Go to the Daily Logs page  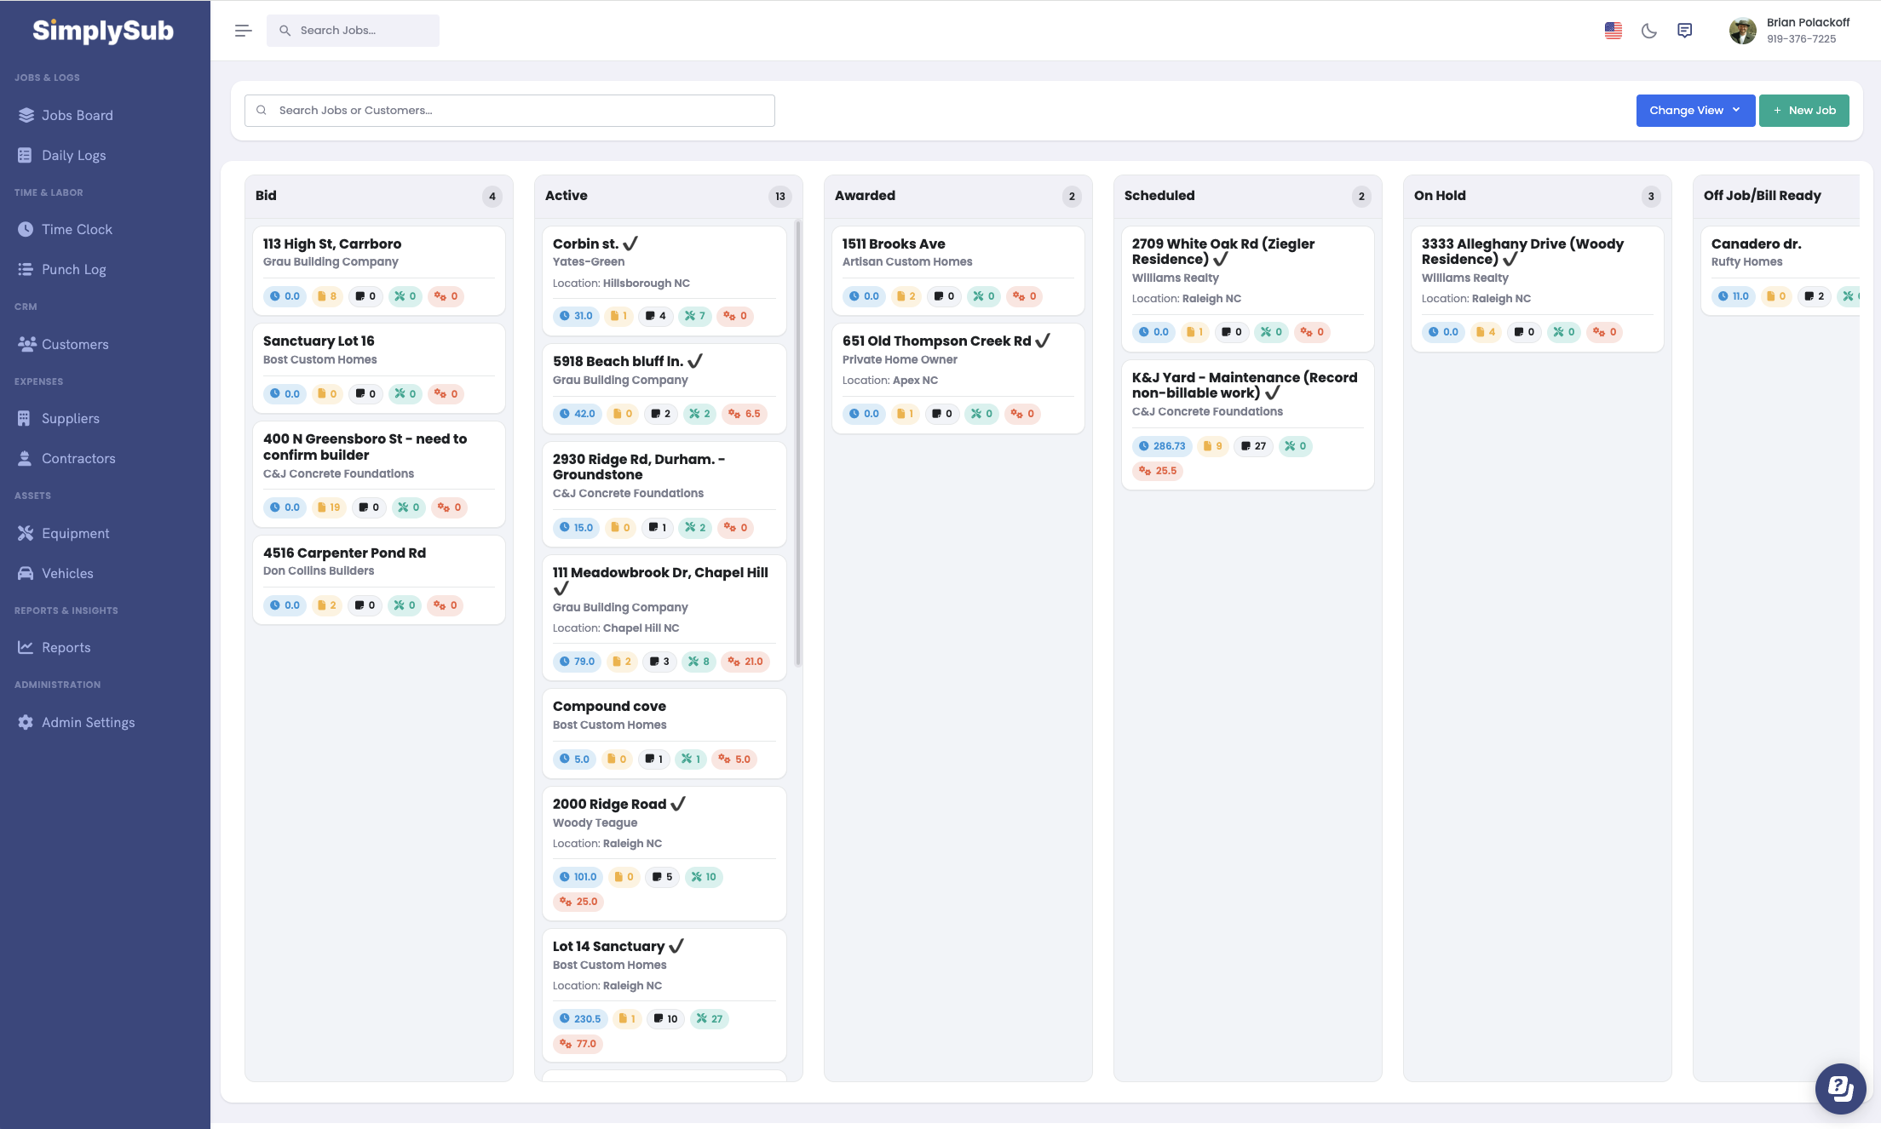pos(73,155)
